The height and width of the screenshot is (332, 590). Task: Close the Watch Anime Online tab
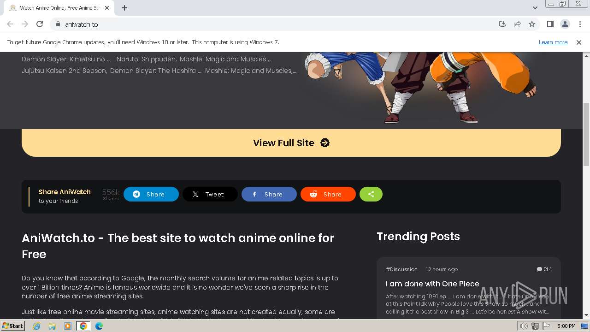coord(107,8)
